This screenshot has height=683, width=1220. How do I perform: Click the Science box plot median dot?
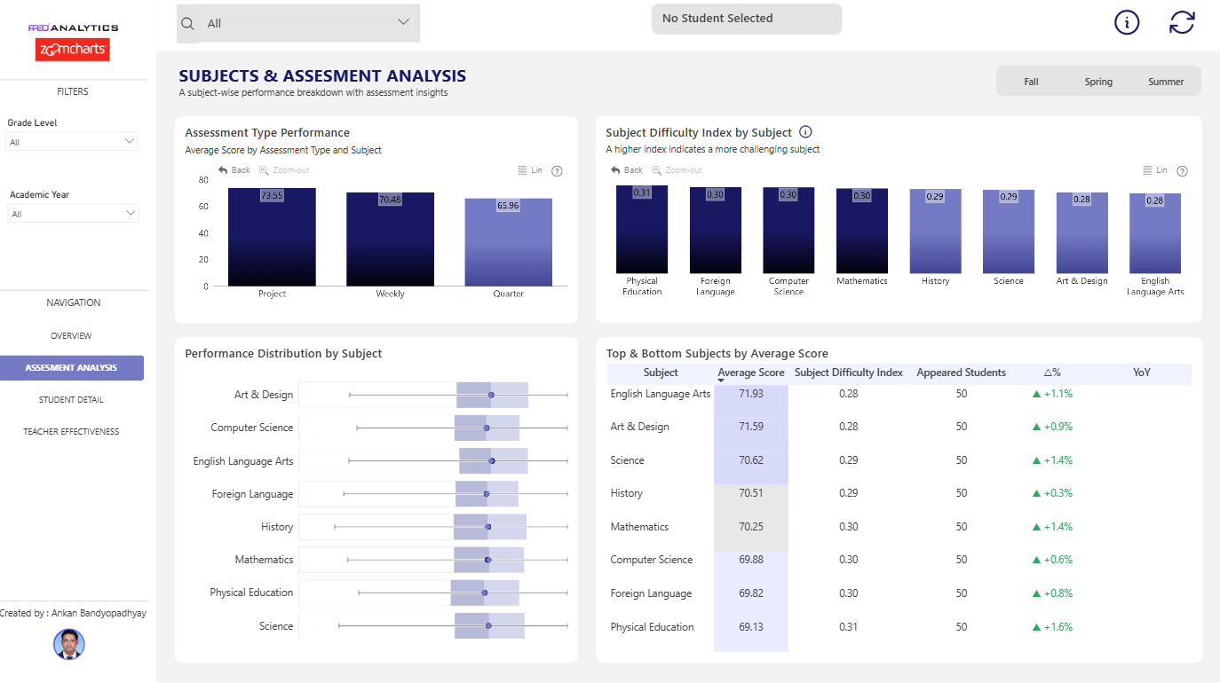coord(488,625)
